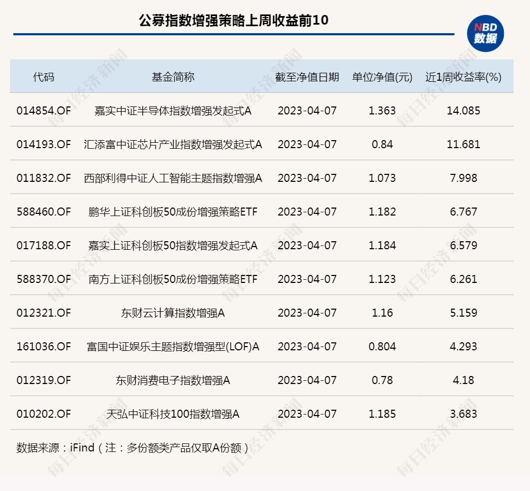
Task: Click the return value 4.18
Action: point(463,380)
